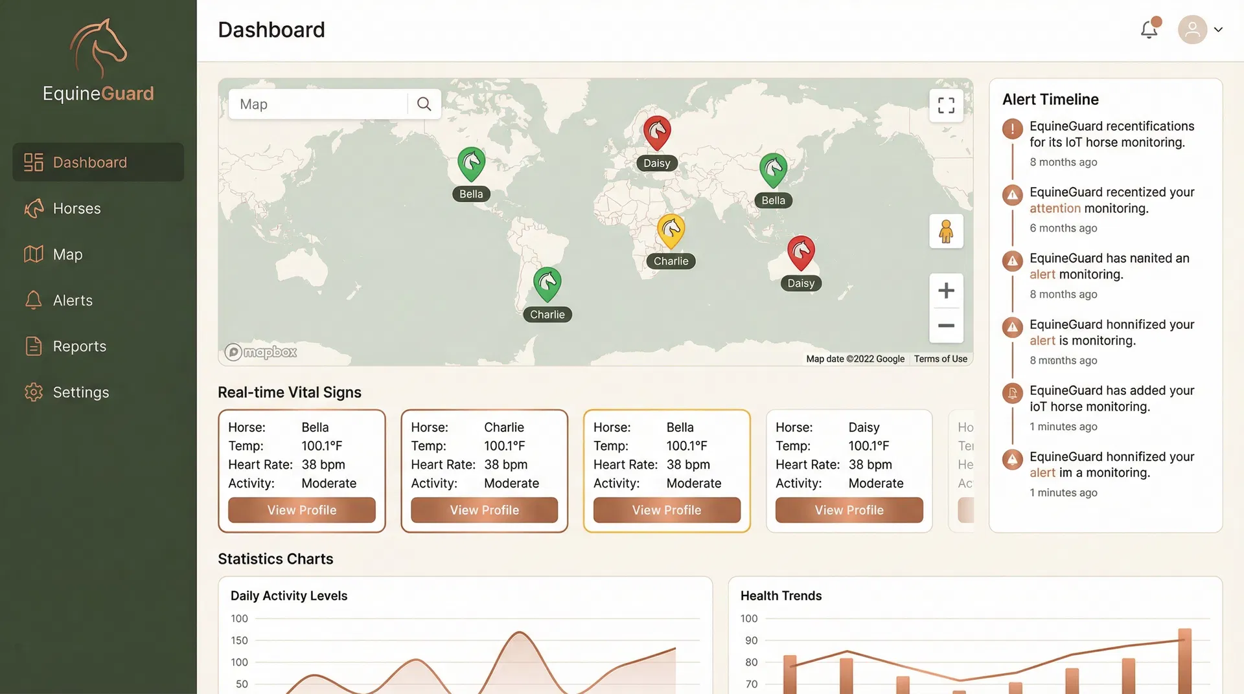Screen dimensions: 1244x694
Task: Switch to the Dashboard tab
Action: pyautogui.click(x=89, y=162)
